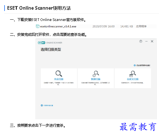
Task: Click the esetonlinescanner exe file icon
Action: (38, 26)
